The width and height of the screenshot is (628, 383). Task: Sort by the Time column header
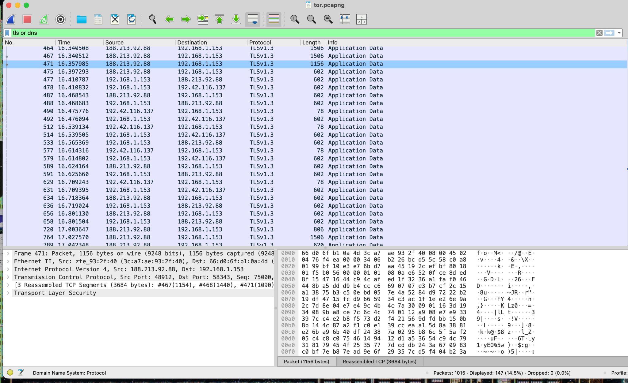click(x=79, y=43)
